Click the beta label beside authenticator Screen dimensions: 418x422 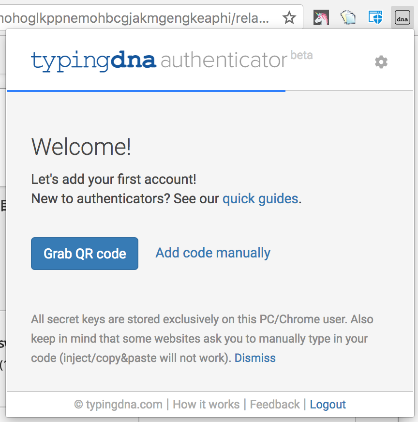click(x=301, y=55)
